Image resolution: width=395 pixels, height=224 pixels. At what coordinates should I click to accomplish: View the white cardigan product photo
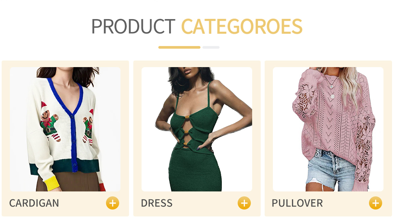point(65,129)
